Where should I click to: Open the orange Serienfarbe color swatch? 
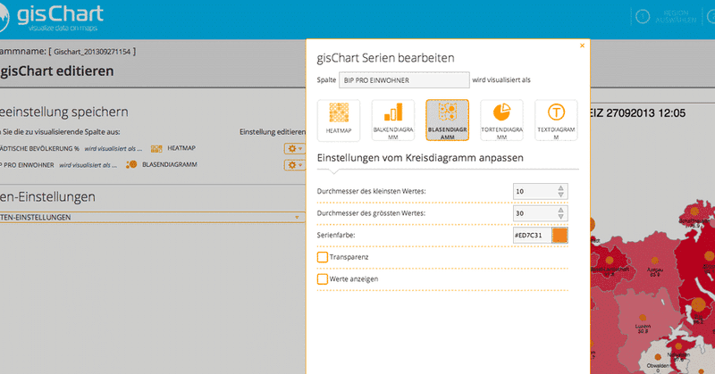click(x=560, y=235)
